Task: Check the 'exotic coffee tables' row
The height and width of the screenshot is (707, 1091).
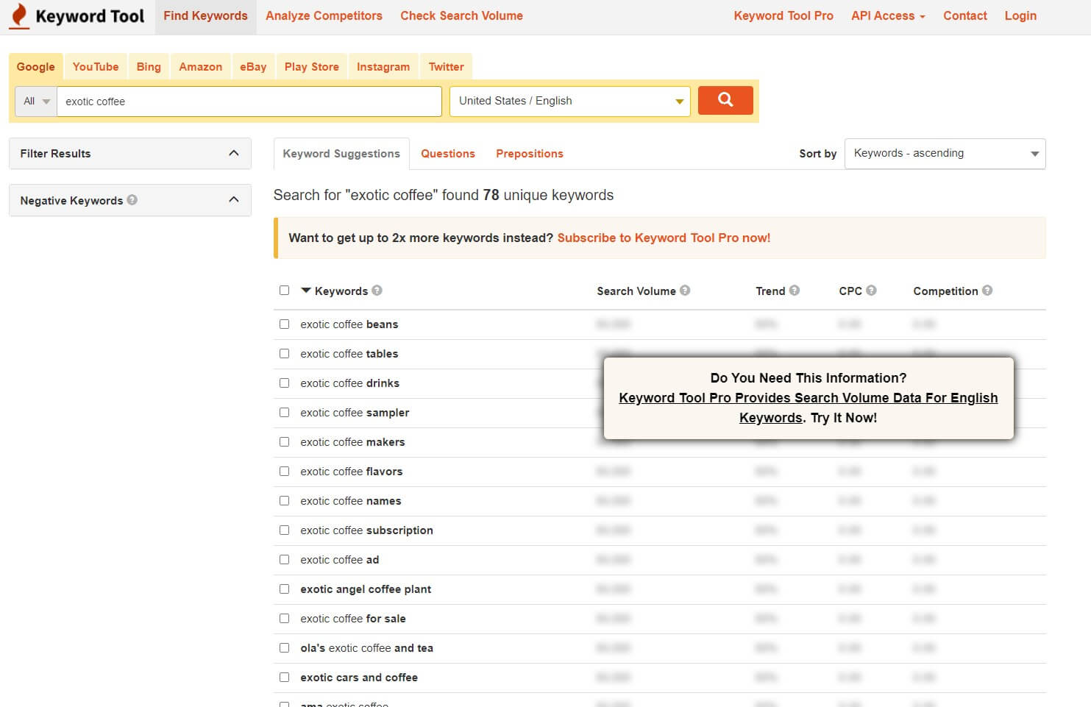Action: tap(284, 353)
